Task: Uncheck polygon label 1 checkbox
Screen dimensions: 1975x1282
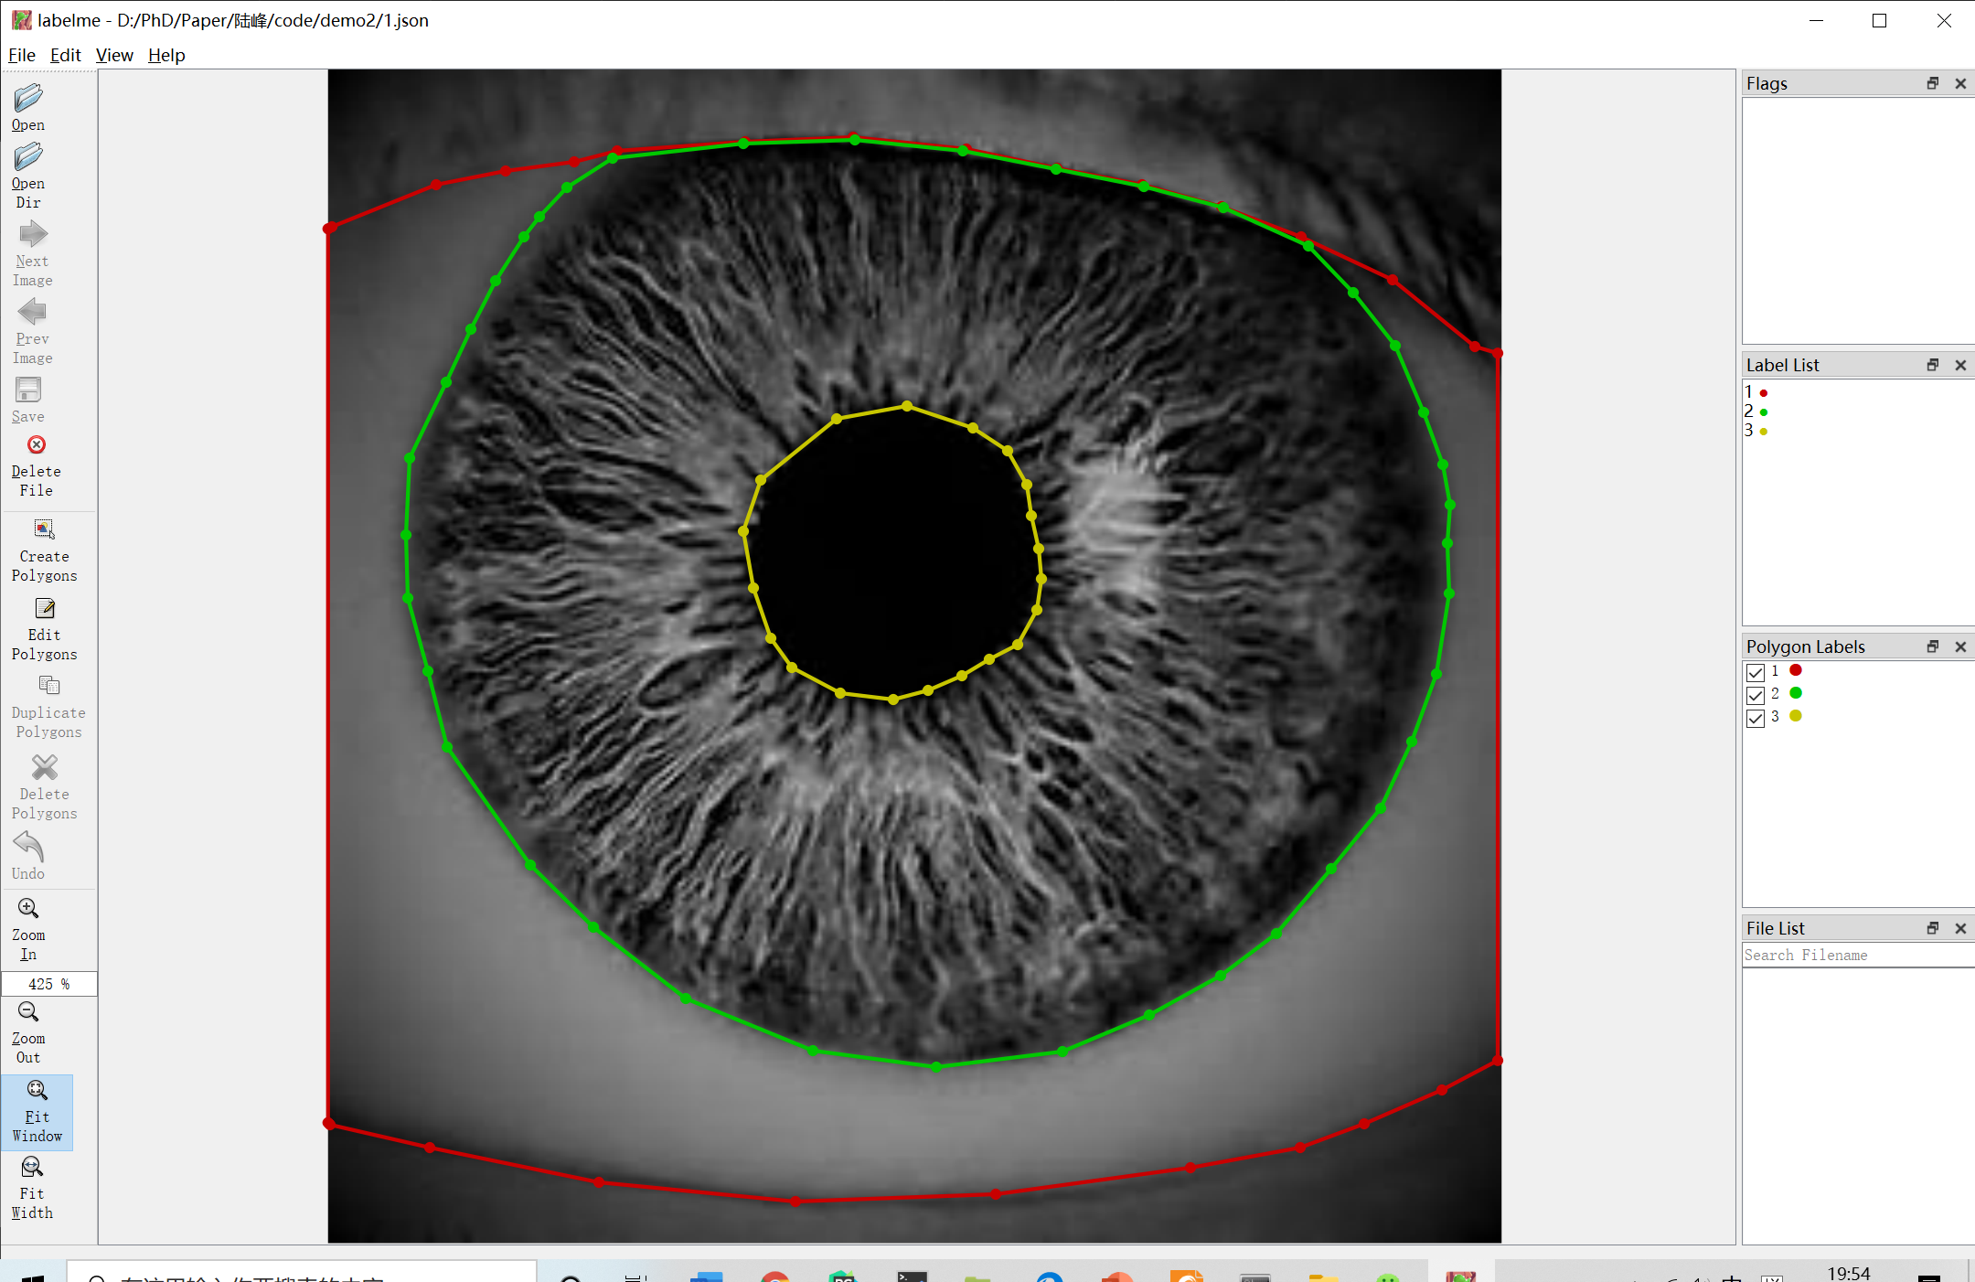Action: coord(1755,672)
